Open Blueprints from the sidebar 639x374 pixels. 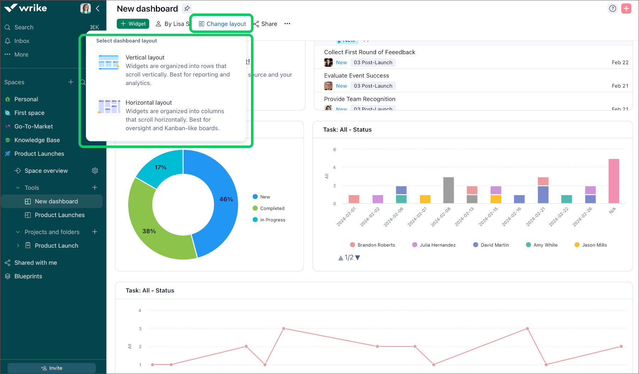pos(28,276)
